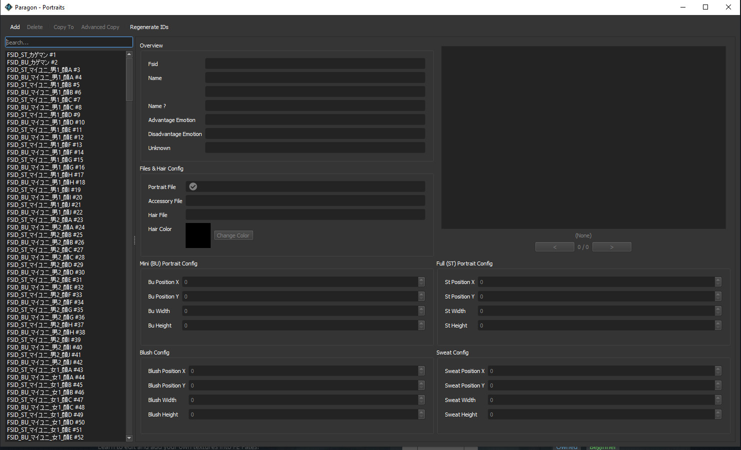The width and height of the screenshot is (741, 450).
Task: Maximize the Paragon Portraits window
Action: 705,7
